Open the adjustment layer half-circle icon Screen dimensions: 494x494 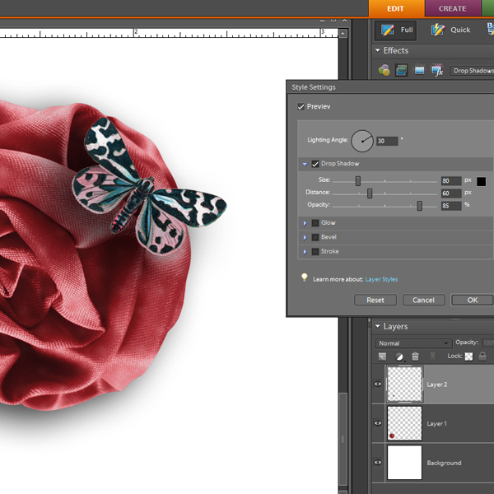[400, 357]
